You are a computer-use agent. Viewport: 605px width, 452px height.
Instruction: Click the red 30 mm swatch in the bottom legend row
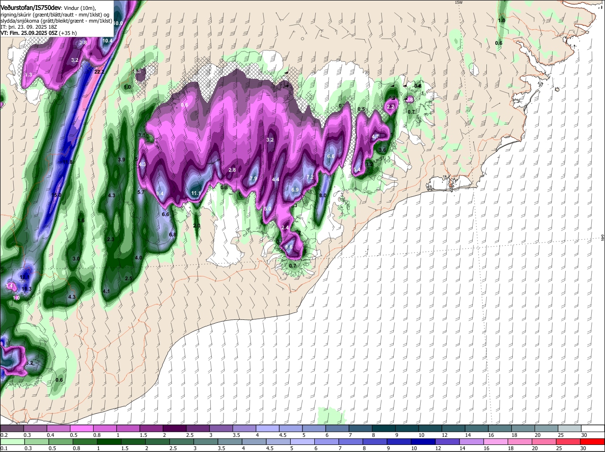593,442
